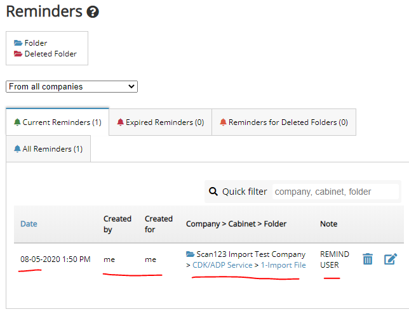Open the CDK/ADP Service cabinet link
Viewport: 409px width, 314px height.
coord(222,265)
